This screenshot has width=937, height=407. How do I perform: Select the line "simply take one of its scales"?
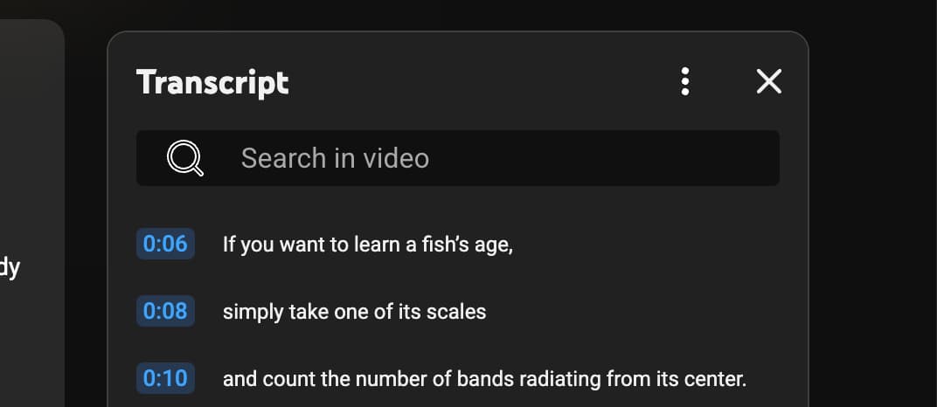(x=354, y=312)
